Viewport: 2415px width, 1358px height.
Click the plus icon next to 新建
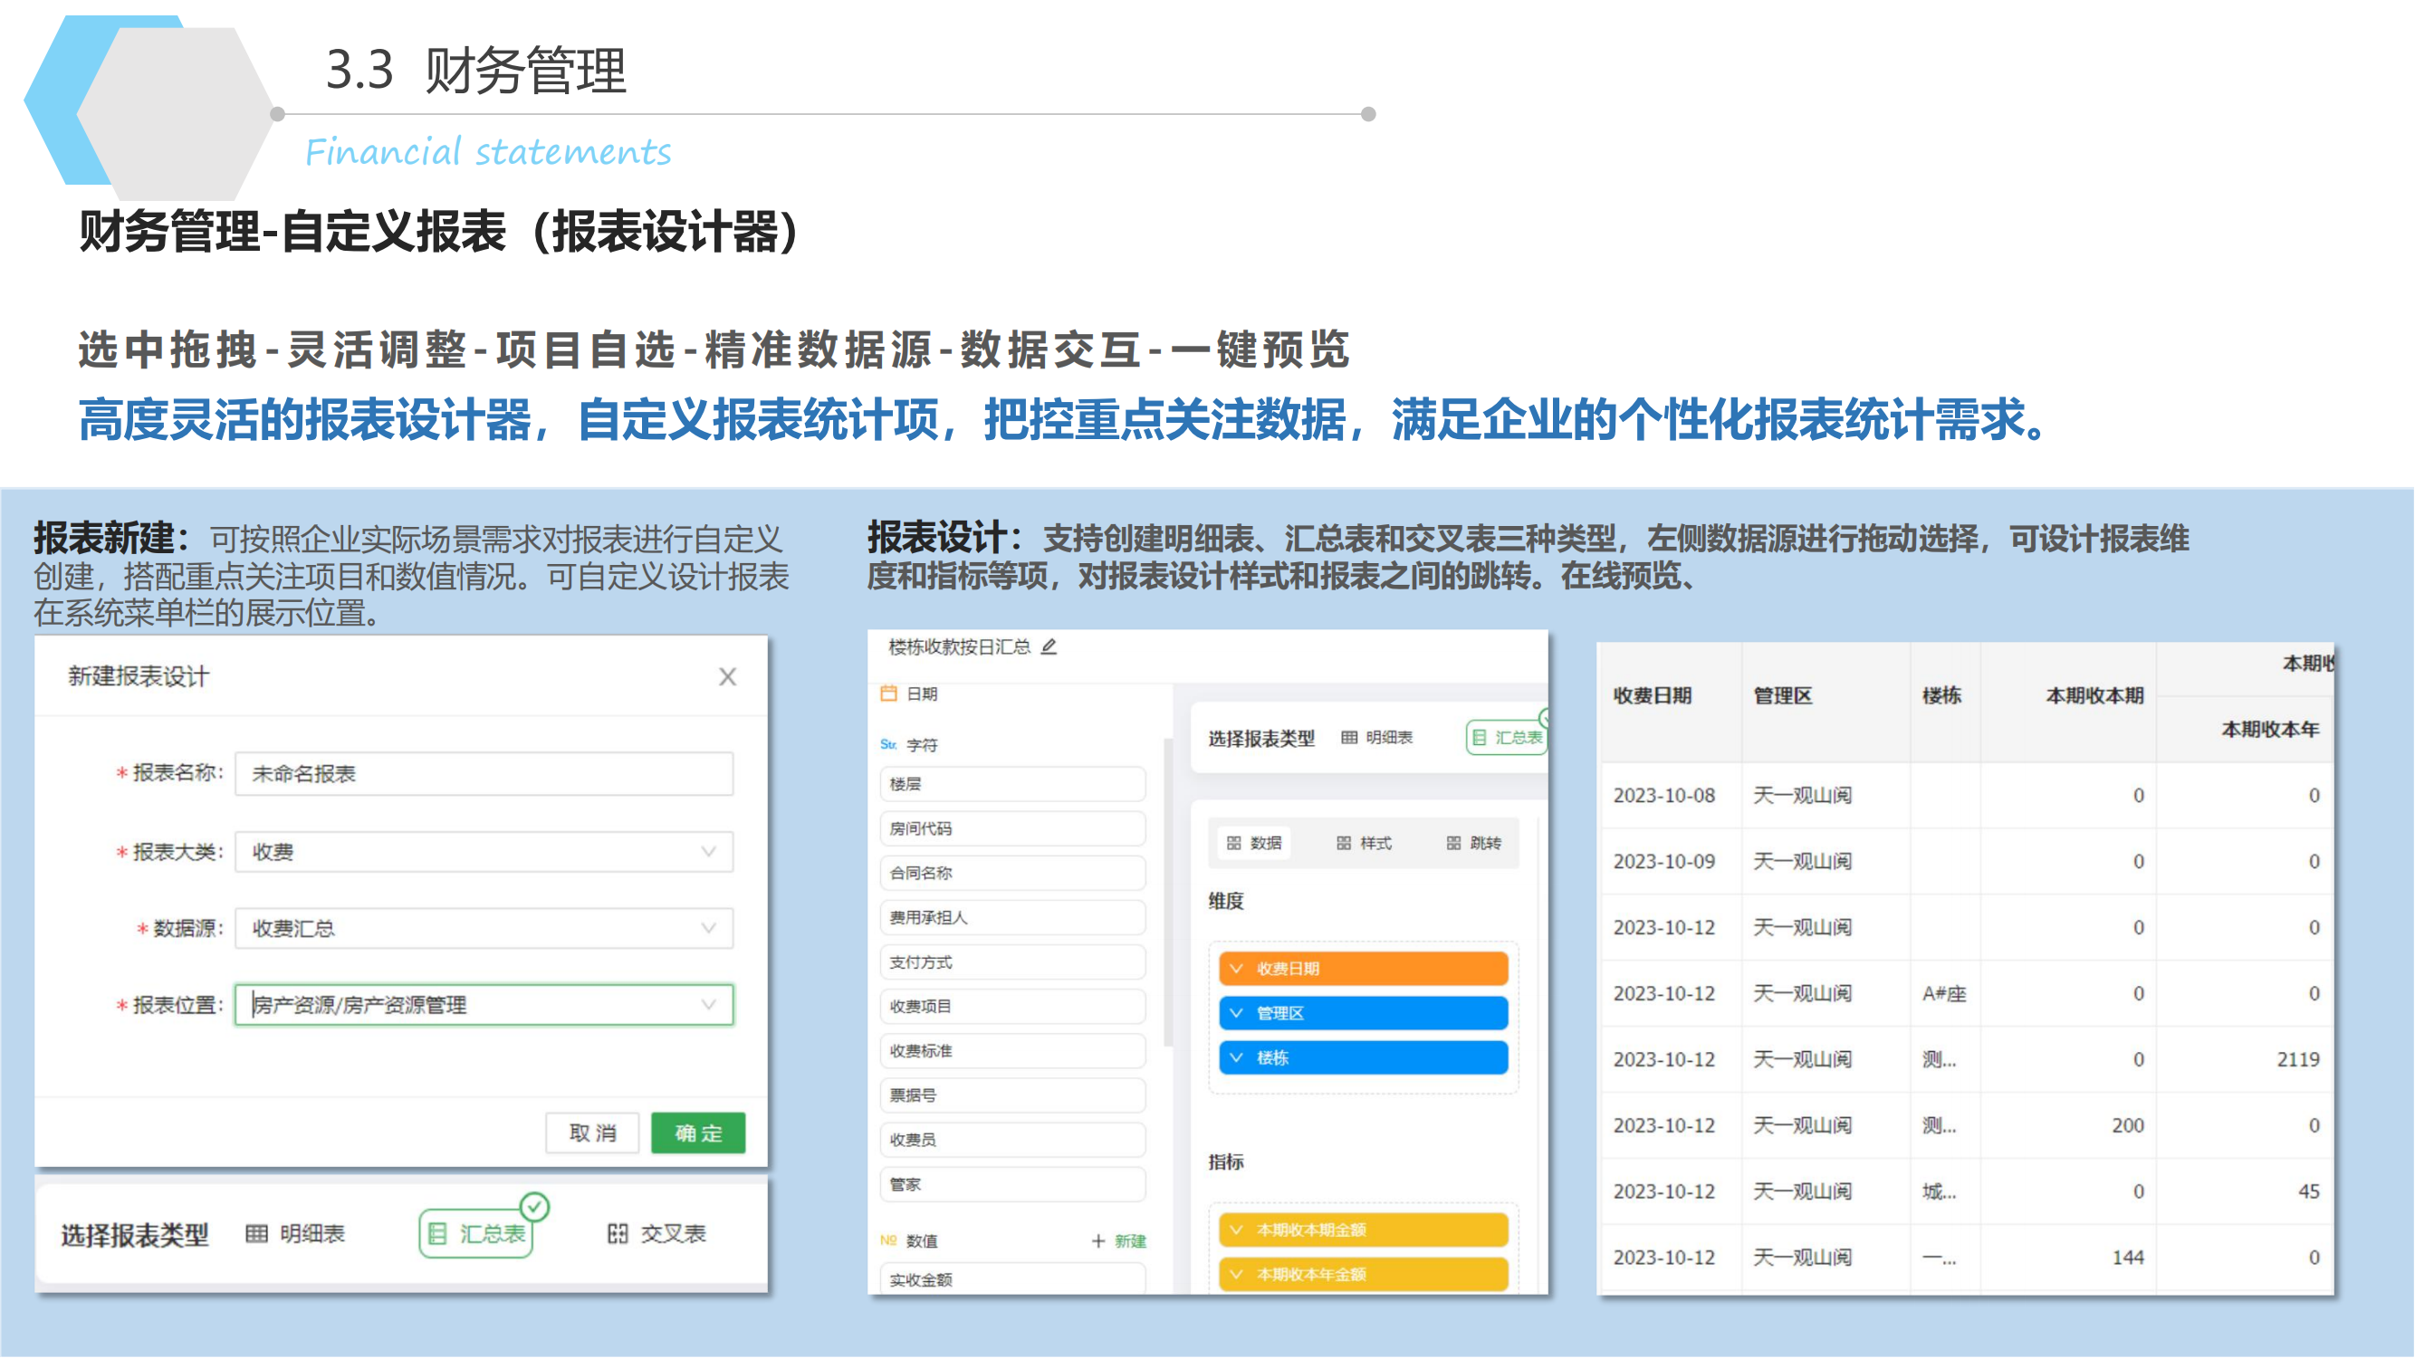coord(1097,1241)
